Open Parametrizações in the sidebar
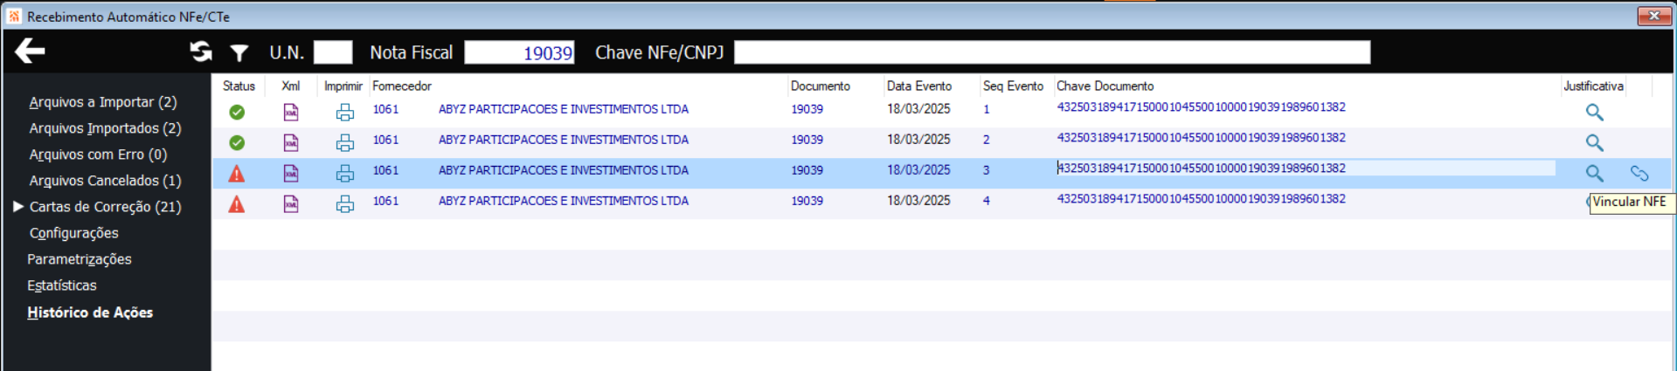 [x=80, y=259]
